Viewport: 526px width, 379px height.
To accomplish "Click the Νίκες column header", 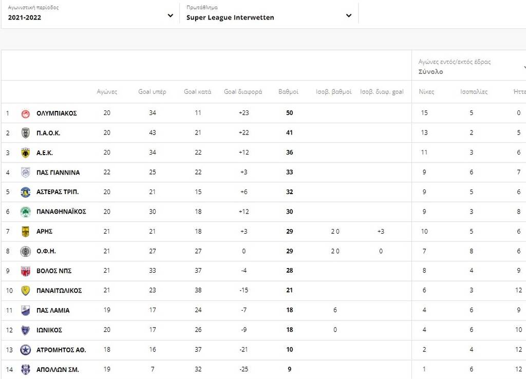I will coord(426,91).
